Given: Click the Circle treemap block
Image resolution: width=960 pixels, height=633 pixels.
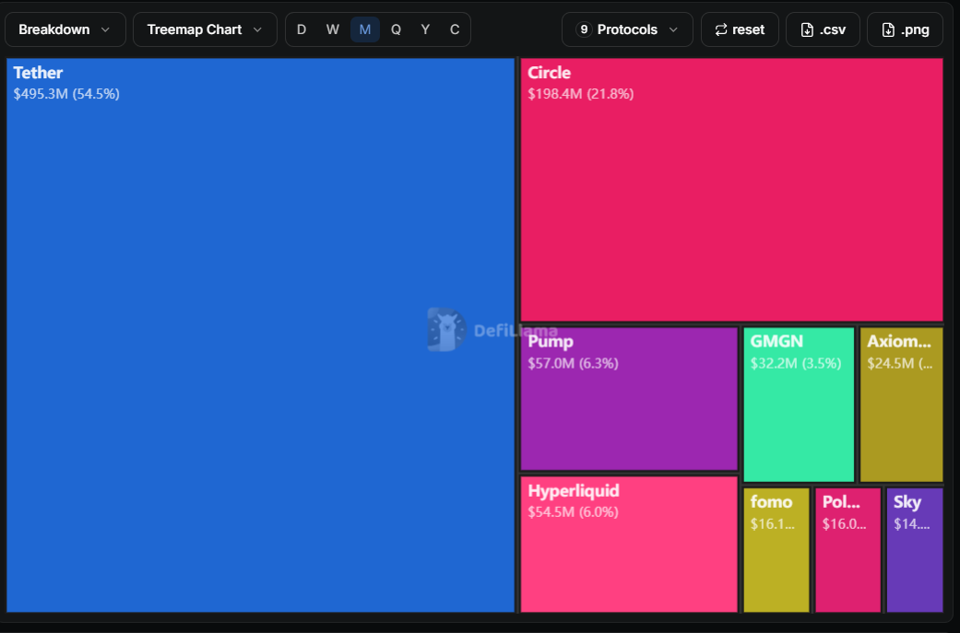Looking at the screenshot, I should (731, 190).
